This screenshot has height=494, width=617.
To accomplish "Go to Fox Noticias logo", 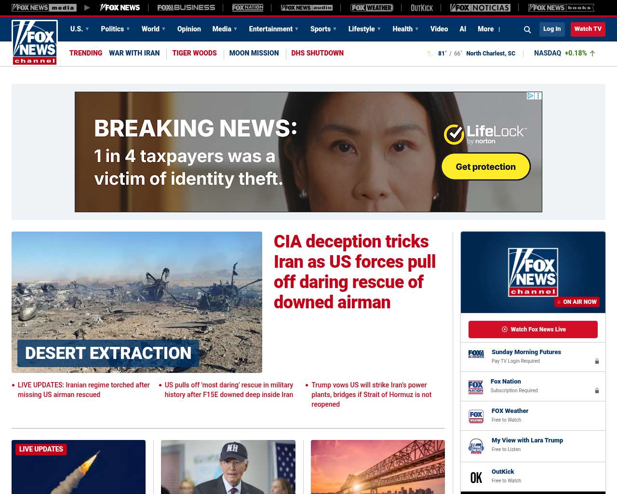I will click(x=480, y=8).
